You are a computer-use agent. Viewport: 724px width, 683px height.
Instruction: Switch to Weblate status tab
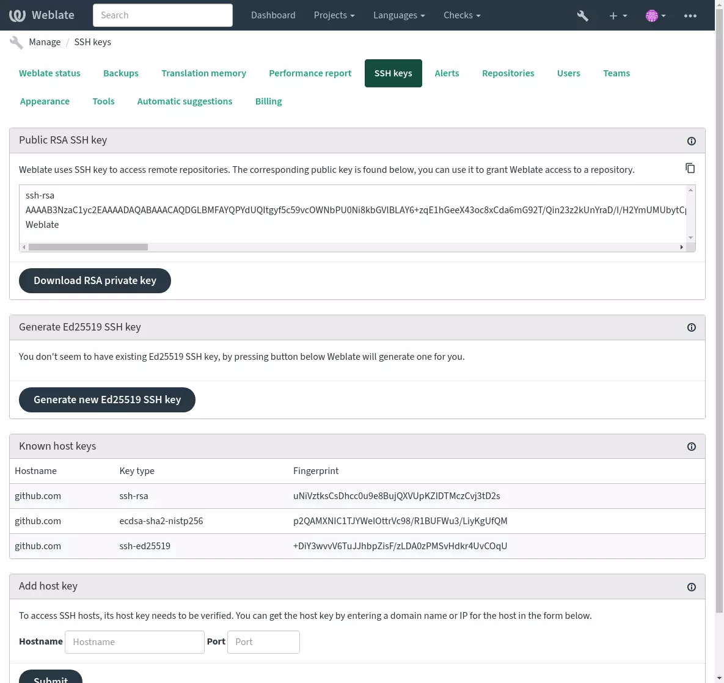49,73
